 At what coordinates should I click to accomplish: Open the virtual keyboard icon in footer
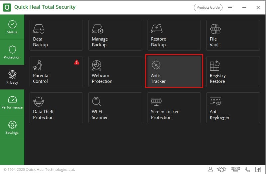pos(235,169)
